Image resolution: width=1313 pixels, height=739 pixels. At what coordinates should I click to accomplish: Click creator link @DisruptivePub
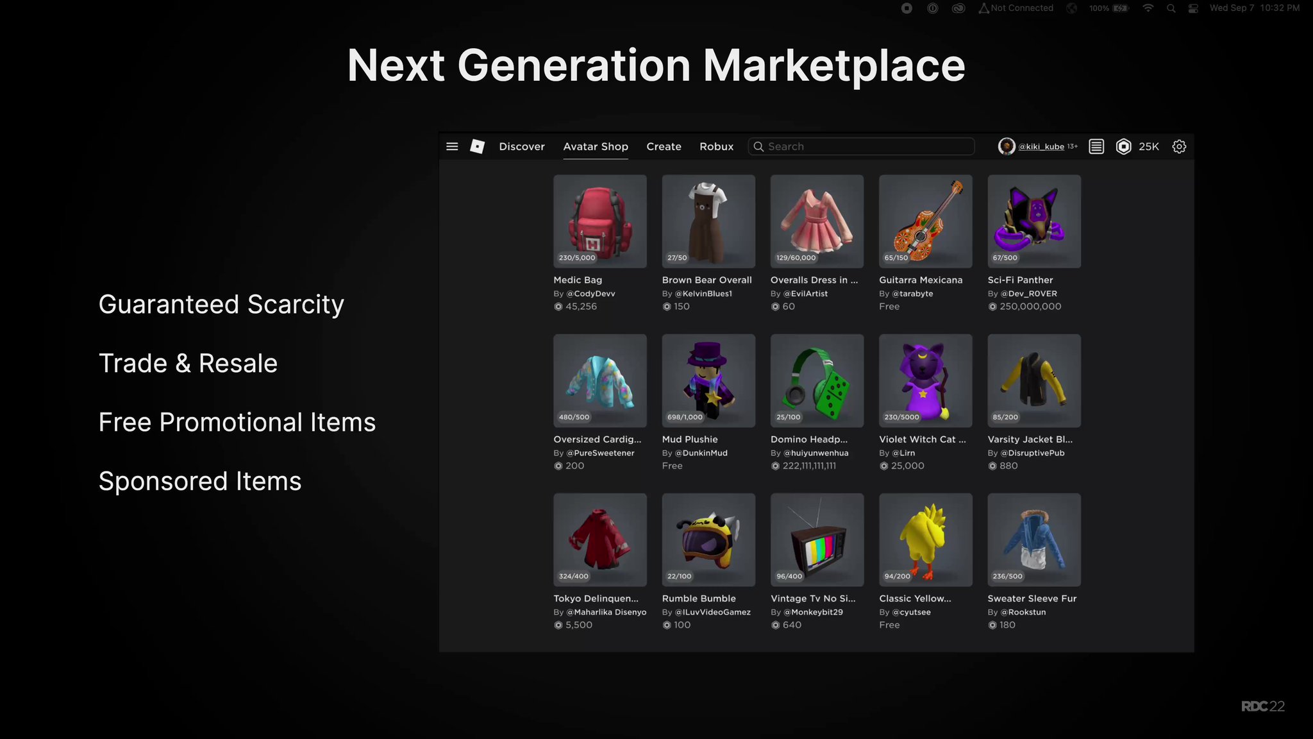[x=1032, y=452]
